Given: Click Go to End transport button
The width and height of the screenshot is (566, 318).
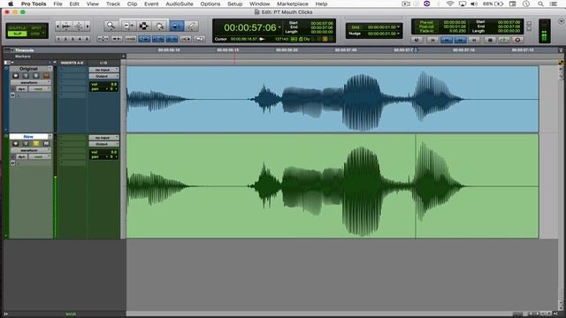Looking at the screenshot, I should (x=474, y=40).
